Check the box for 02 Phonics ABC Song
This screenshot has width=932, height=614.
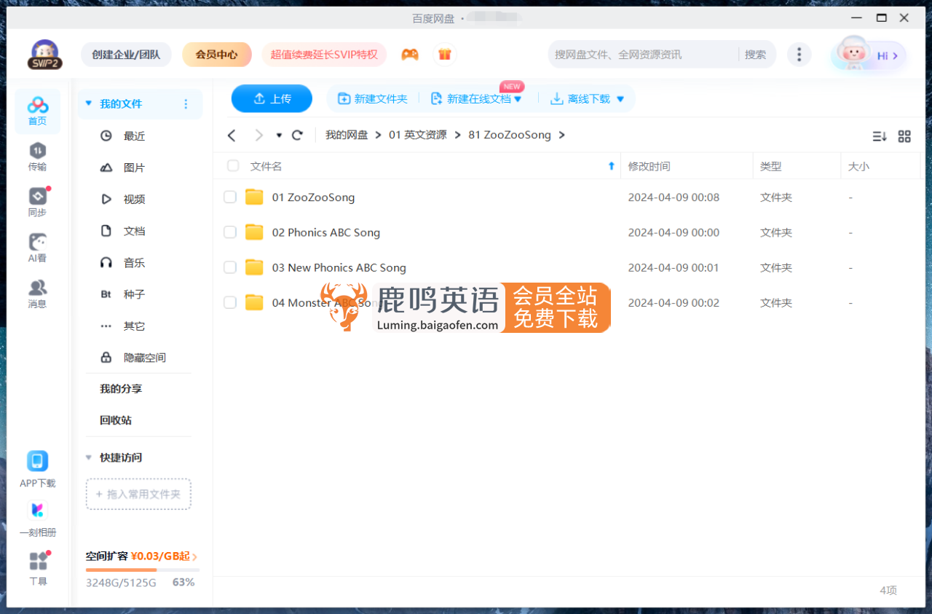point(230,232)
